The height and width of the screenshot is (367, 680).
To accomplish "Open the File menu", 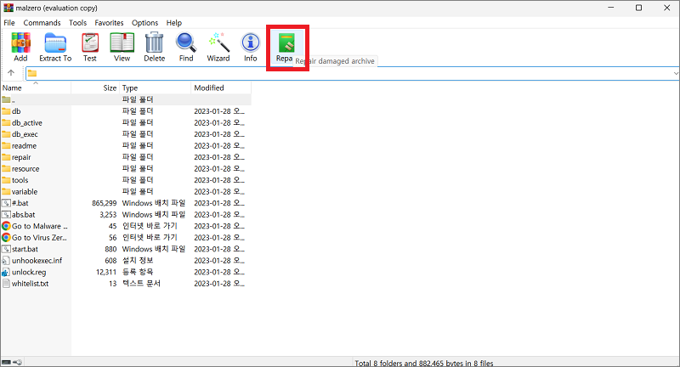I will (9, 23).
